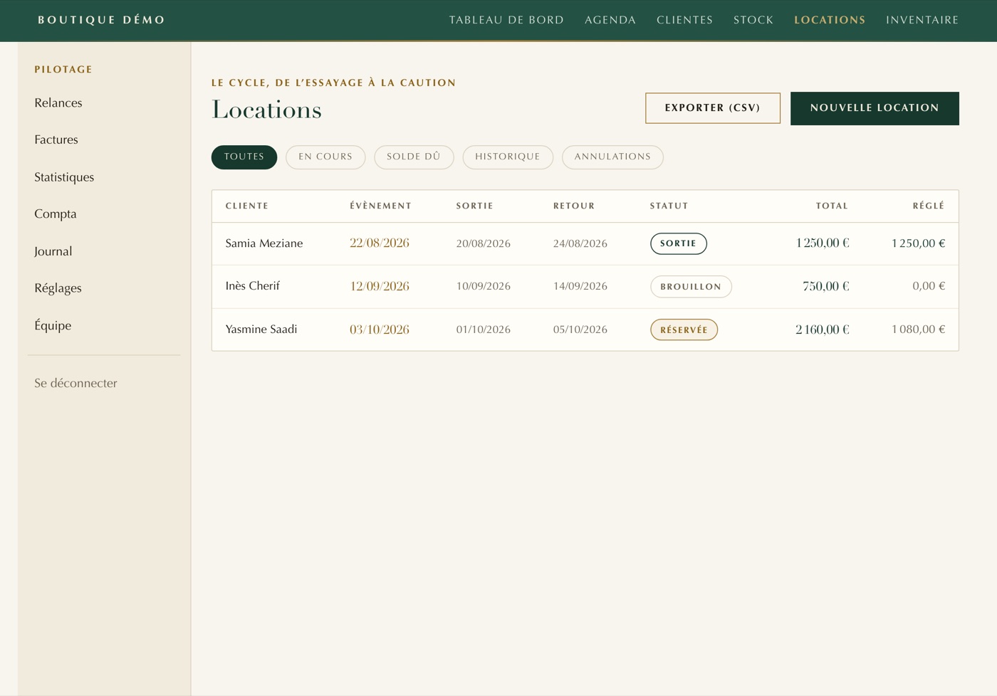Show the Annulations filter
This screenshot has height=696, width=997.
pos(612,157)
